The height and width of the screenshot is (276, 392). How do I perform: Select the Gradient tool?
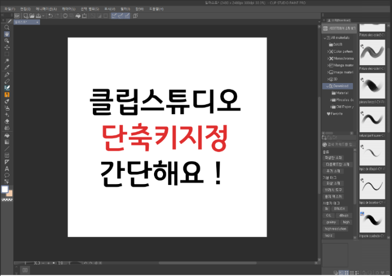[7, 142]
